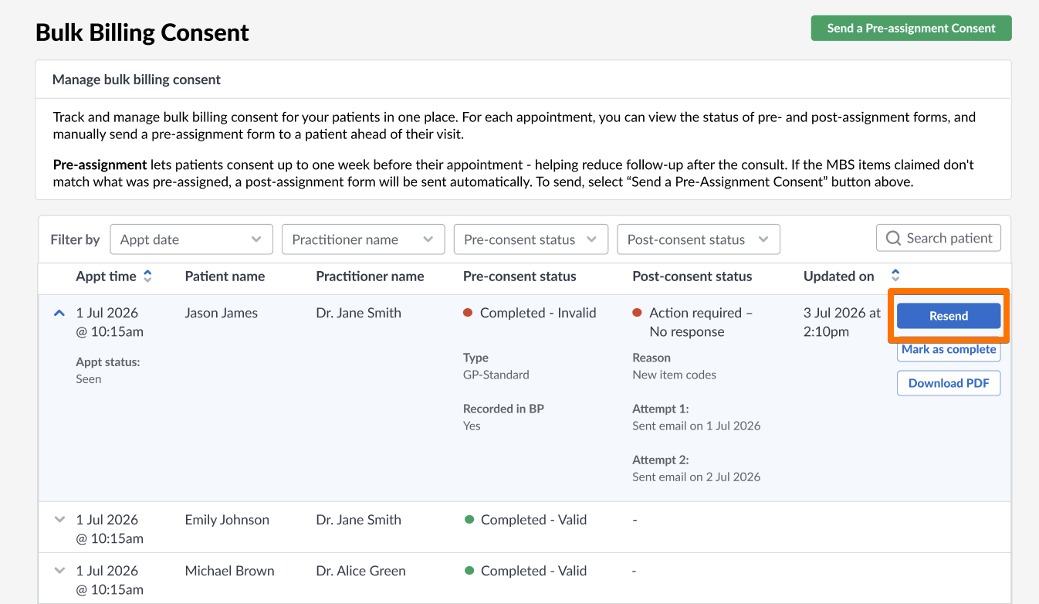
Task: Collapse Jason James row chevron
Action: coord(59,314)
